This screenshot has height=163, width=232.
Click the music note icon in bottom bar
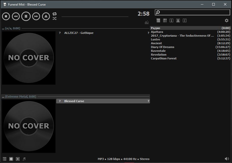(x=24, y=159)
